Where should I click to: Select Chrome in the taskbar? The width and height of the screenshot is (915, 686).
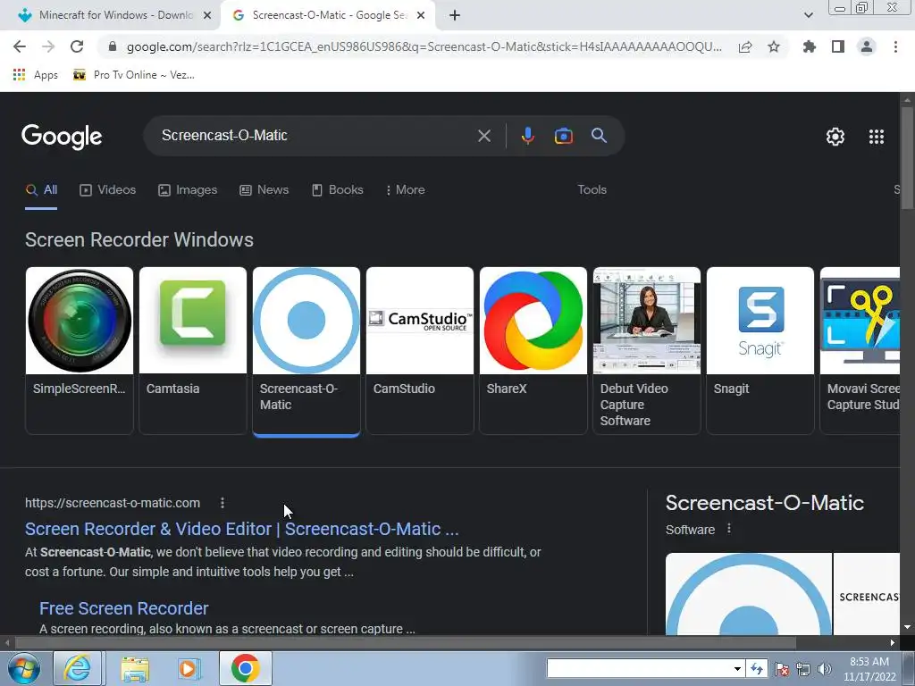point(245,668)
